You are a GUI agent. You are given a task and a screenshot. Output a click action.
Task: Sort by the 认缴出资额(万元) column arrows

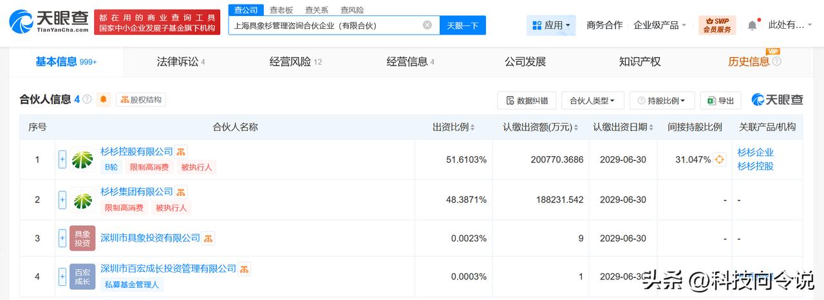[x=577, y=127]
